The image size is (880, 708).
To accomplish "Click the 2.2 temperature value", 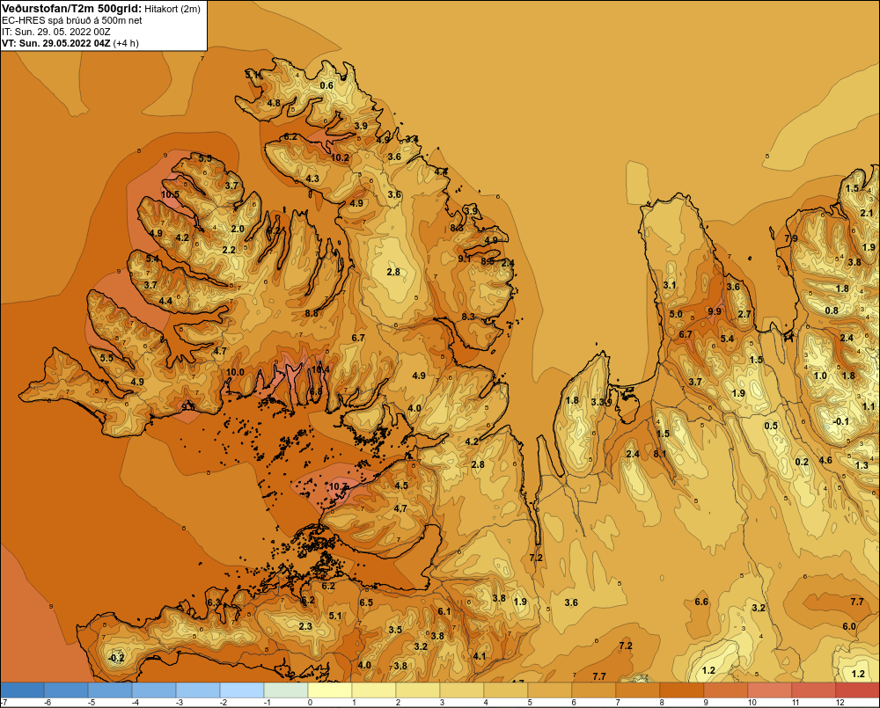I will coord(229,250).
